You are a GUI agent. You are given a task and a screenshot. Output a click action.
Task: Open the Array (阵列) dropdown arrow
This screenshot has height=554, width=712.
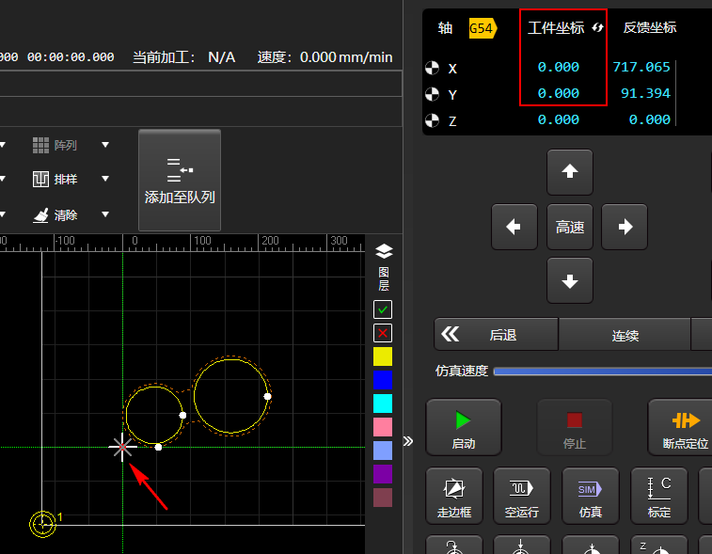pos(105,145)
